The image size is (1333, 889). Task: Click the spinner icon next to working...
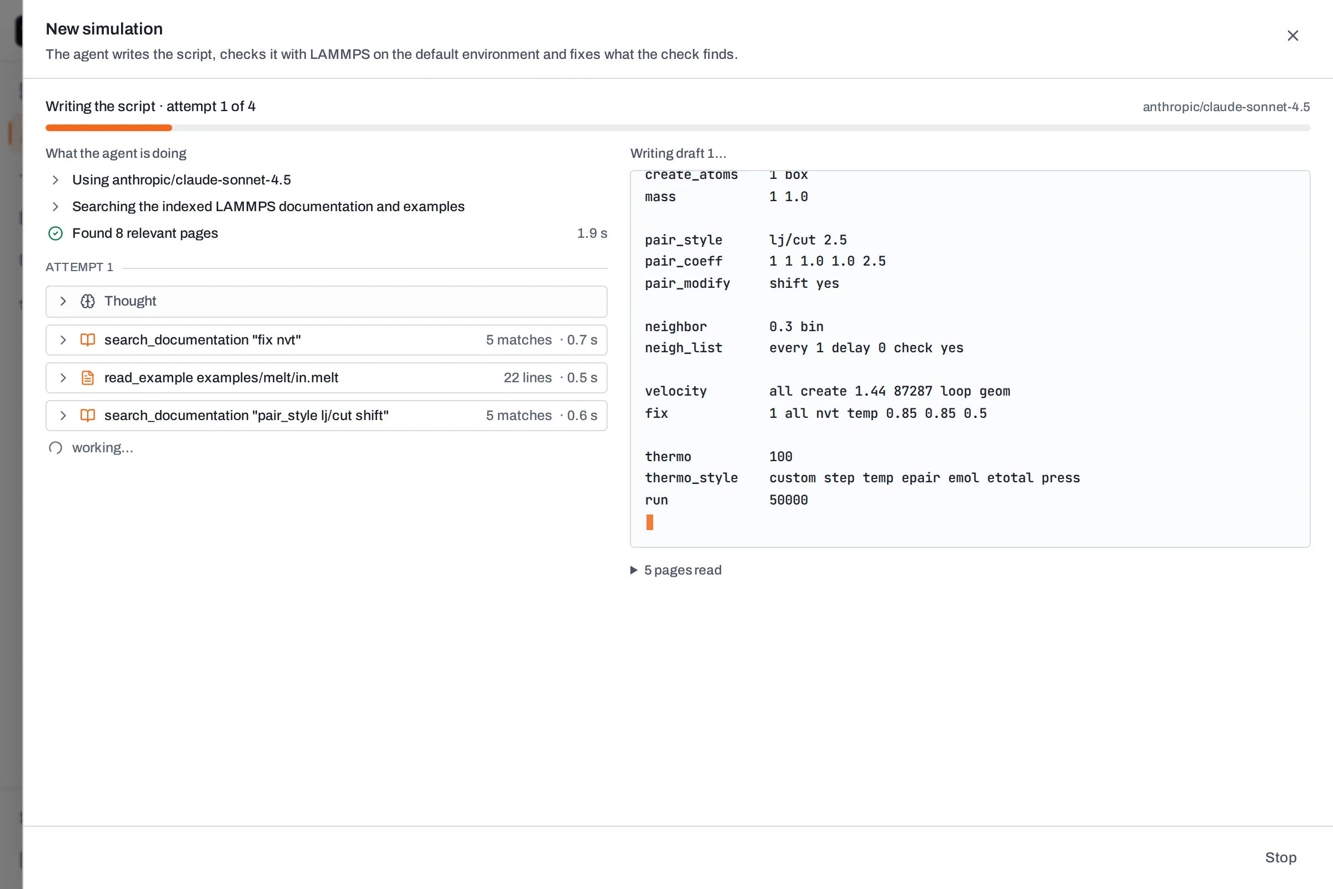tap(56, 448)
